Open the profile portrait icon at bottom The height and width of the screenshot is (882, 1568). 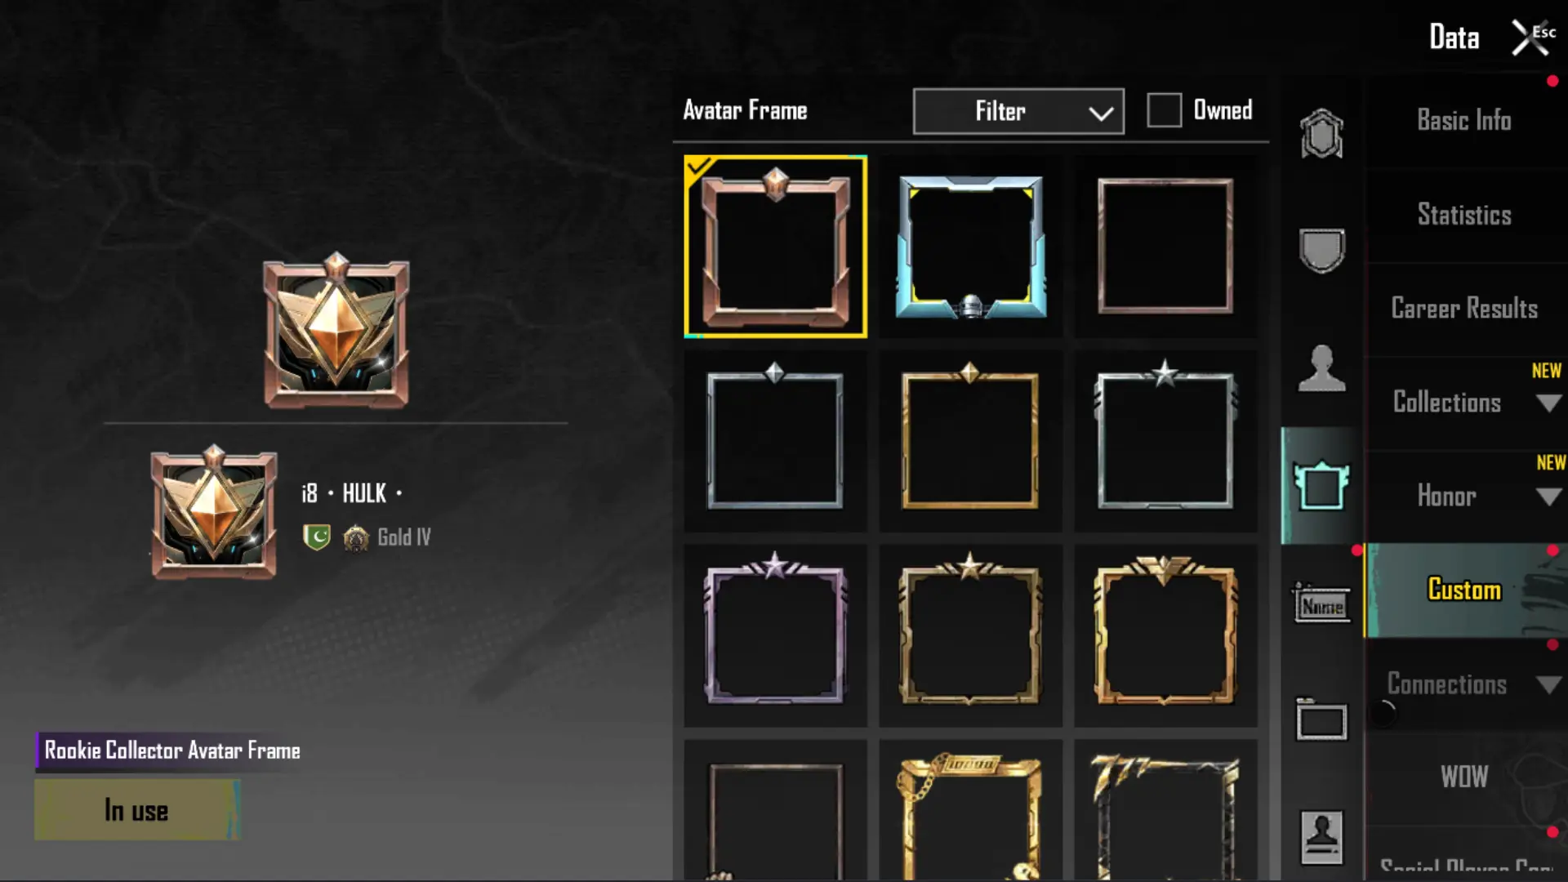click(x=1321, y=837)
